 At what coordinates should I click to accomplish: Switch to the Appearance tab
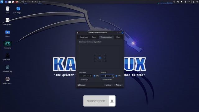point(84,37)
